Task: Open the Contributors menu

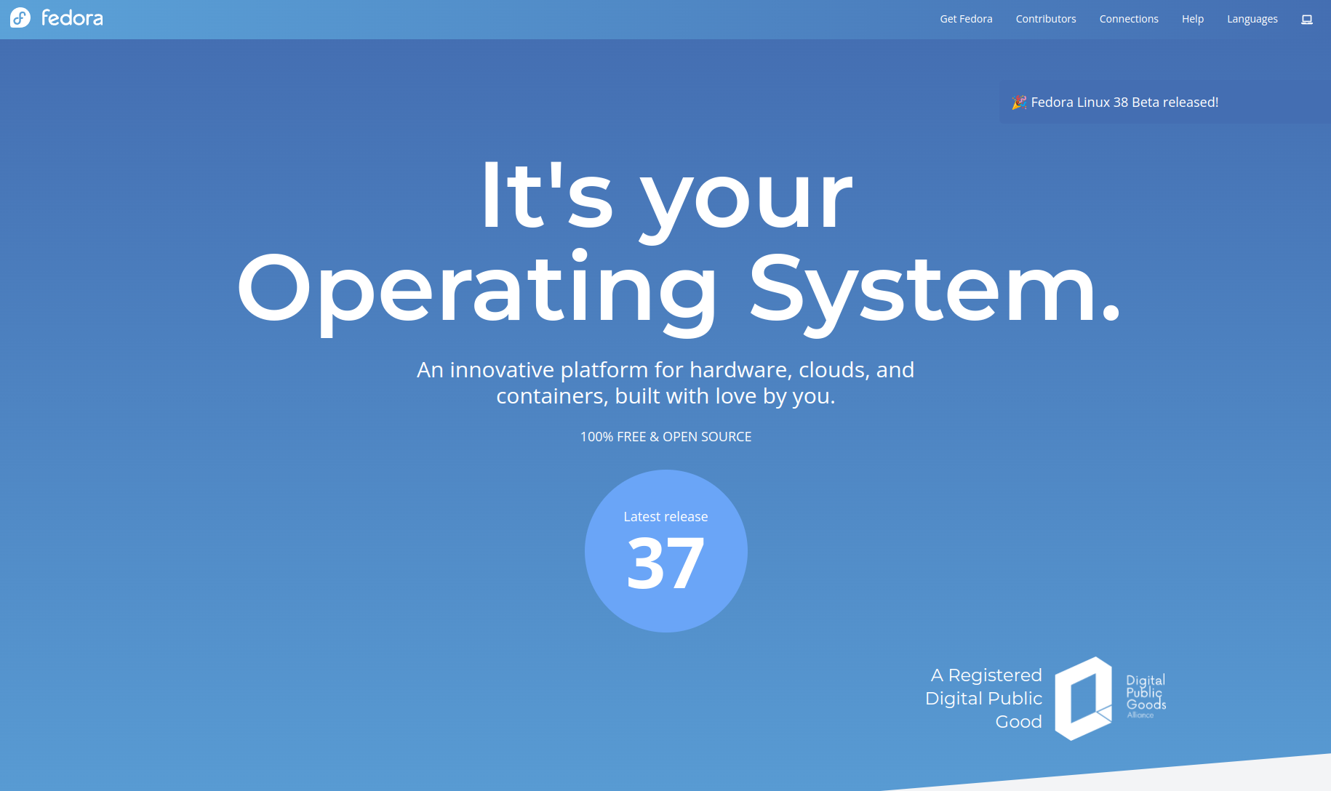Action: click(1046, 19)
